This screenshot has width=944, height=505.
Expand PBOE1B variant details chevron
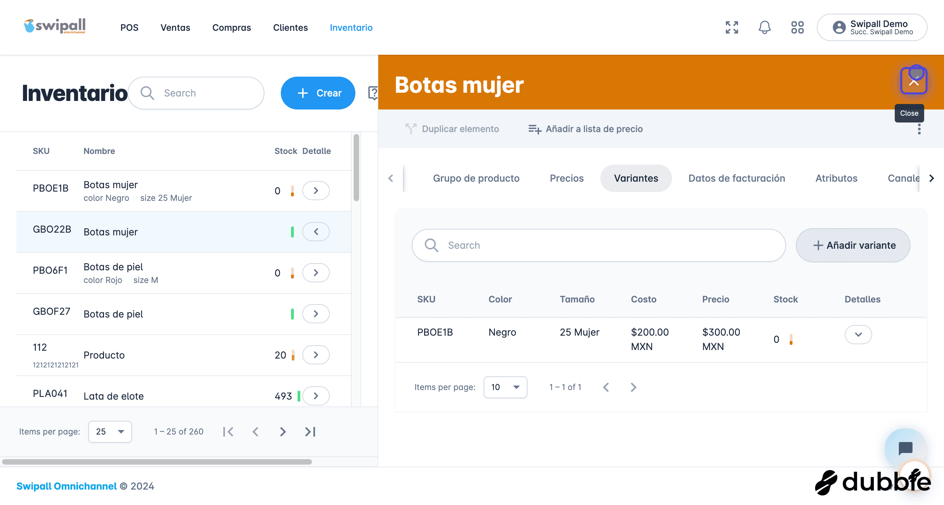(x=858, y=334)
